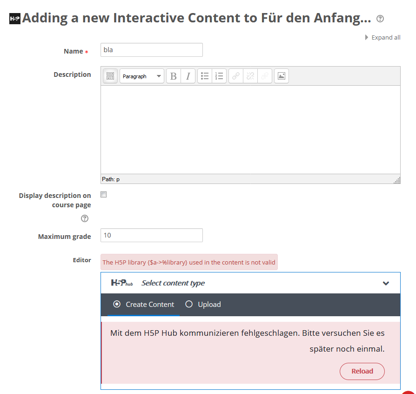Click the description editor resize handle

(x=397, y=181)
